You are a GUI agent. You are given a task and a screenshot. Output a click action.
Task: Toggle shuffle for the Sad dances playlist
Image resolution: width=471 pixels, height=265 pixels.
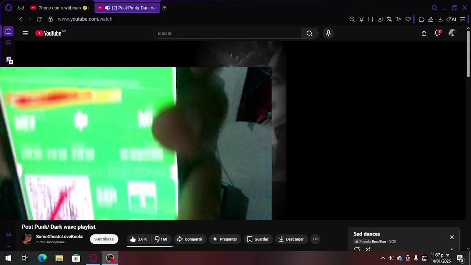(x=368, y=249)
